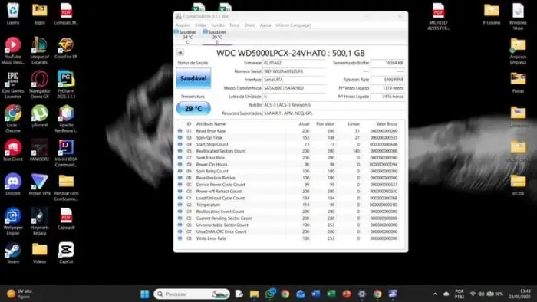Image resolution: width=537 pixels, height=302 pixels.
Task: Launch Epic Games Launcher shortcut
Action: tap(13, 85)
